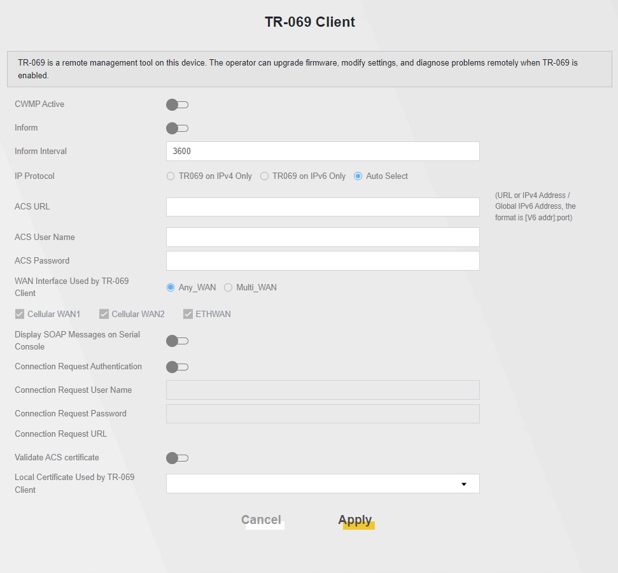
Task: Choose Auto Select IP protocol
Action: (x=358, y=176)
